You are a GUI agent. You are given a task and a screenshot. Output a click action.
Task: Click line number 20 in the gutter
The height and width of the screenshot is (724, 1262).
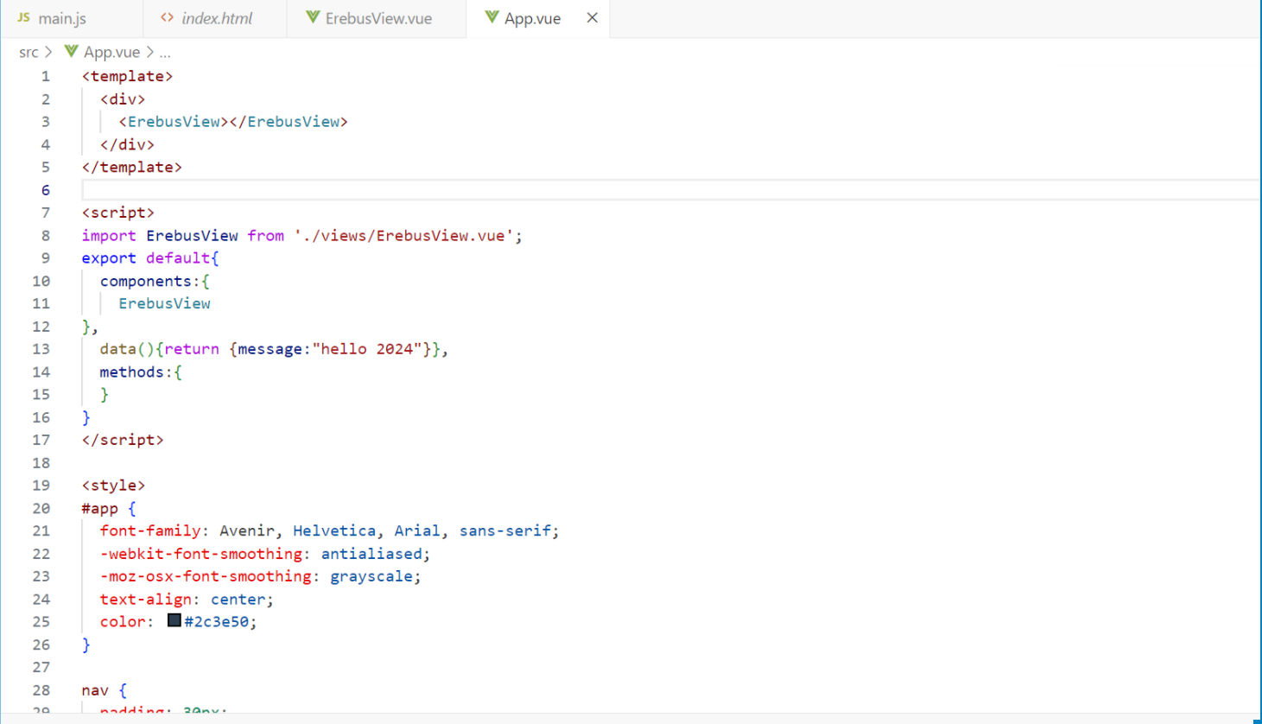(x=41, y=509)
